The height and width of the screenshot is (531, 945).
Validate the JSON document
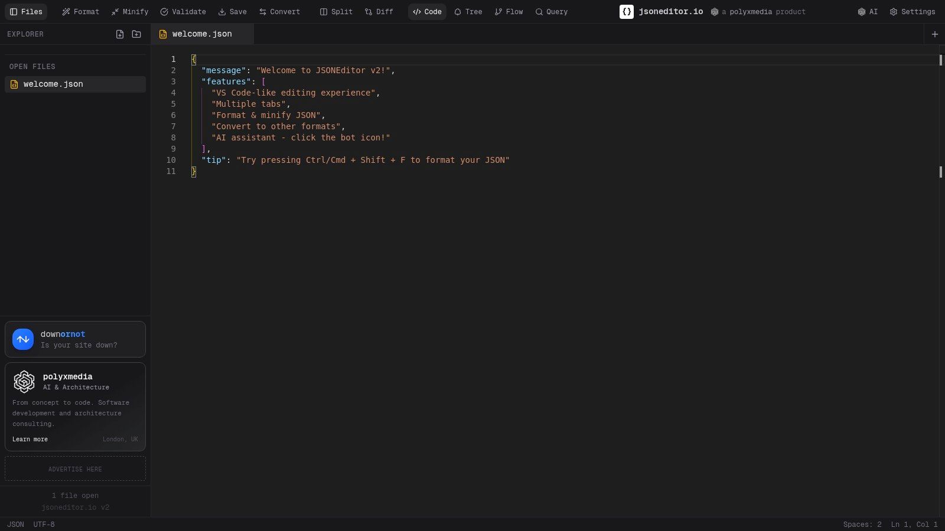183,12
